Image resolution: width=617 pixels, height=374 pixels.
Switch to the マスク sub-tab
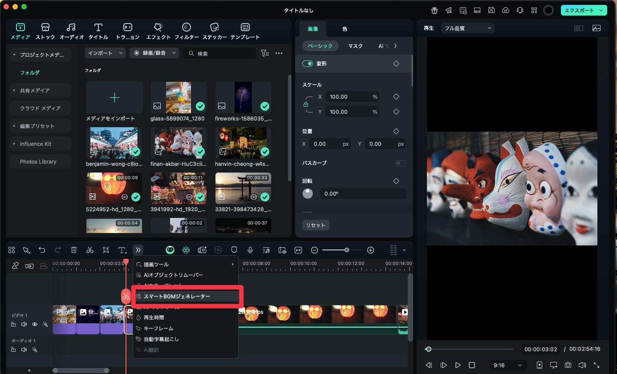coord(355,46)
